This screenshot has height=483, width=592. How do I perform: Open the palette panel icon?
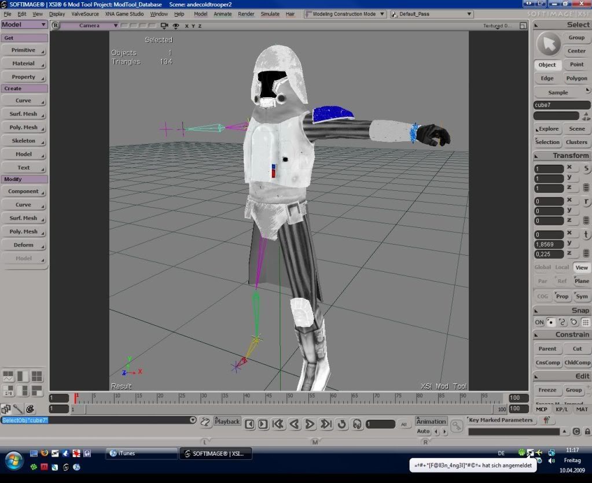click(x=30, y=408)
